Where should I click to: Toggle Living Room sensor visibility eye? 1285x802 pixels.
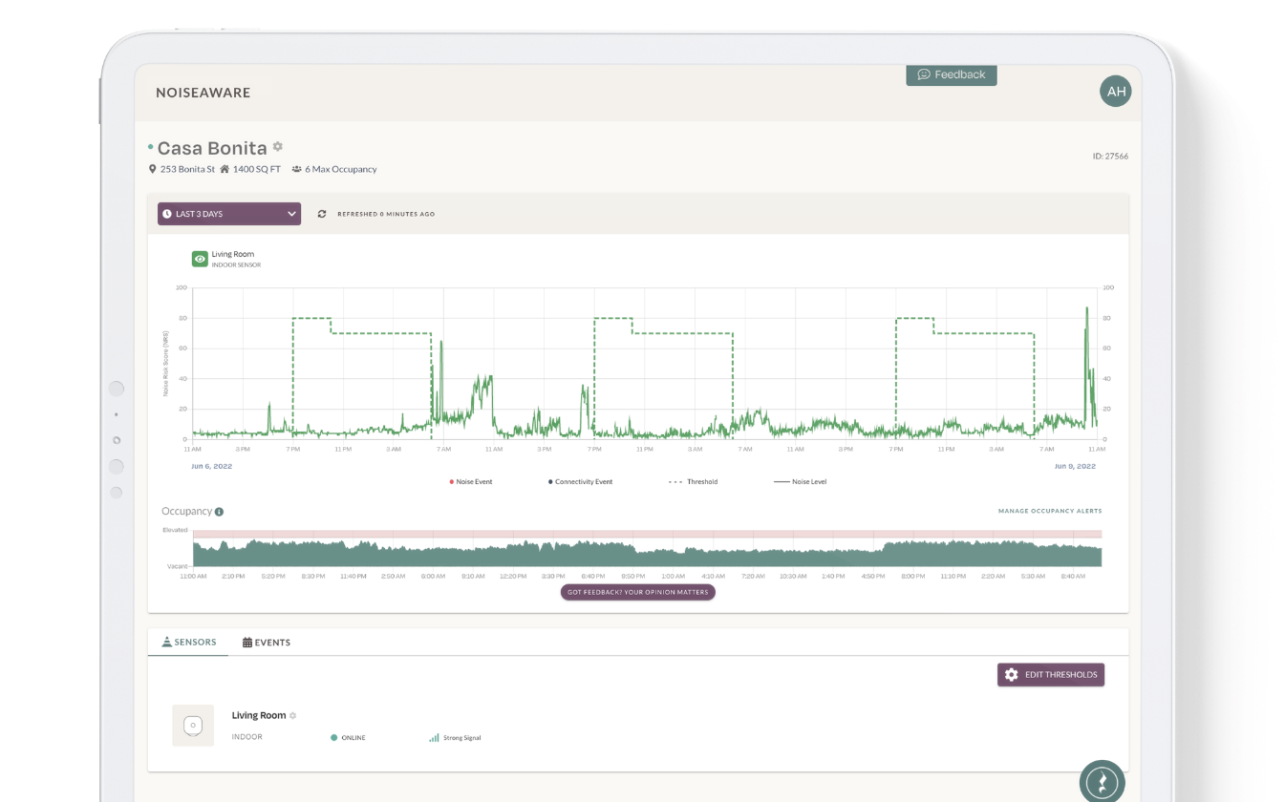[x=200, y=259]
